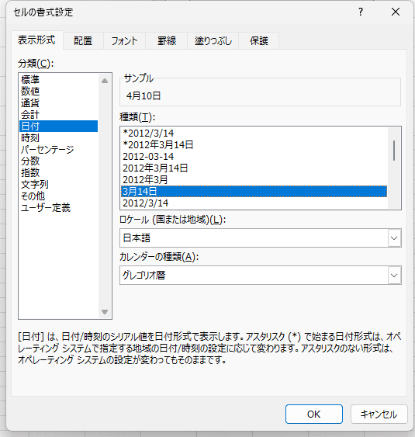Viewport: 415px width, 437px height.
Task: Select the 塗りつぶし tab
Action: pos(213,41)
